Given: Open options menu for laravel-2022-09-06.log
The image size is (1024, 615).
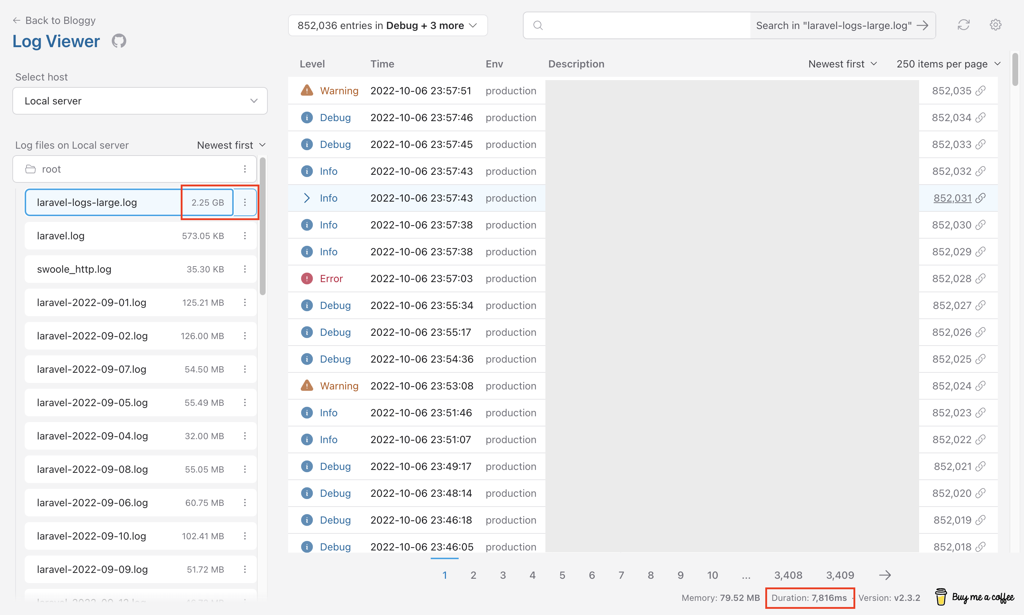Looking at the screenshot, I should tap(245, 503).
